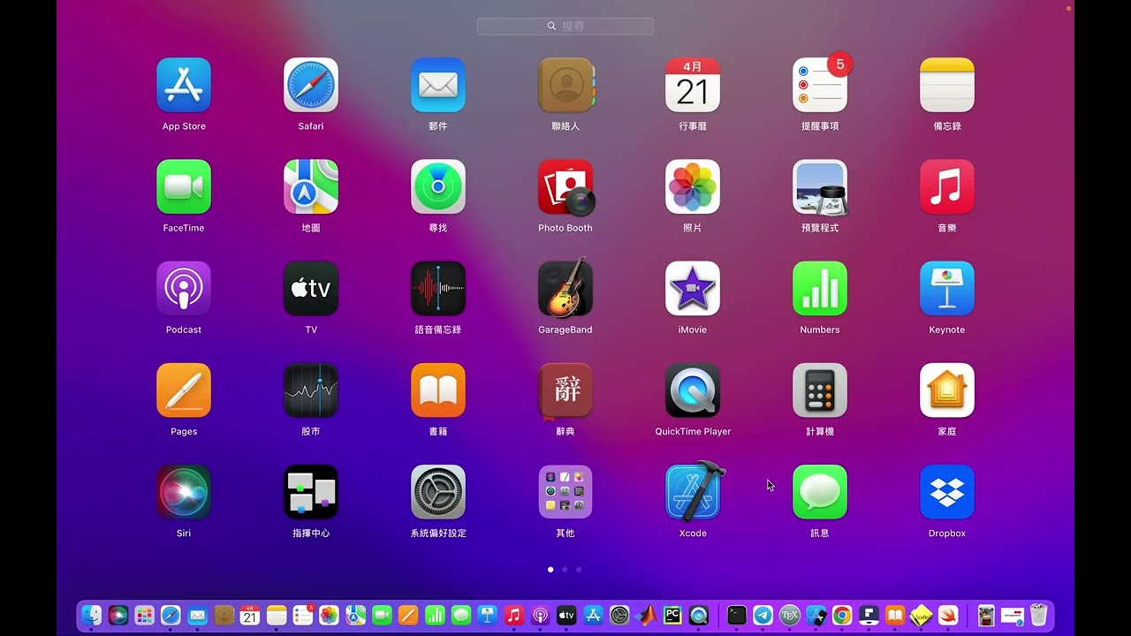Launch Siri from the Launchpad grid
Image resolution: width=1131 pixels, height=636 pixels.
pyautogui.click(x=184, y=491)
